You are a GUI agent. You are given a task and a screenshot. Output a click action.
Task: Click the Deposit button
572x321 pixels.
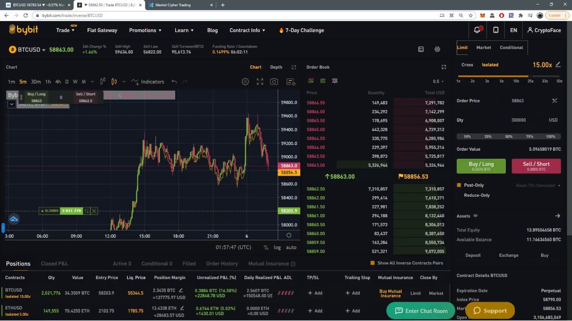[x=473, y=255]
